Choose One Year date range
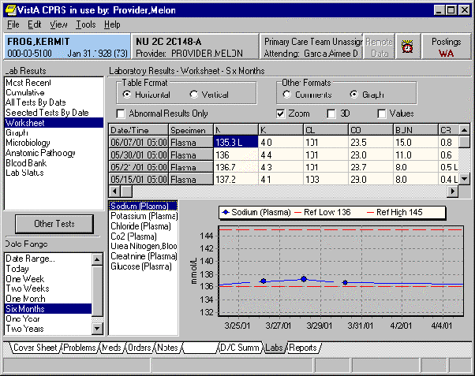The height and width of the screenshot is (376, 475). pyautogui.click(x=22, y=319)
